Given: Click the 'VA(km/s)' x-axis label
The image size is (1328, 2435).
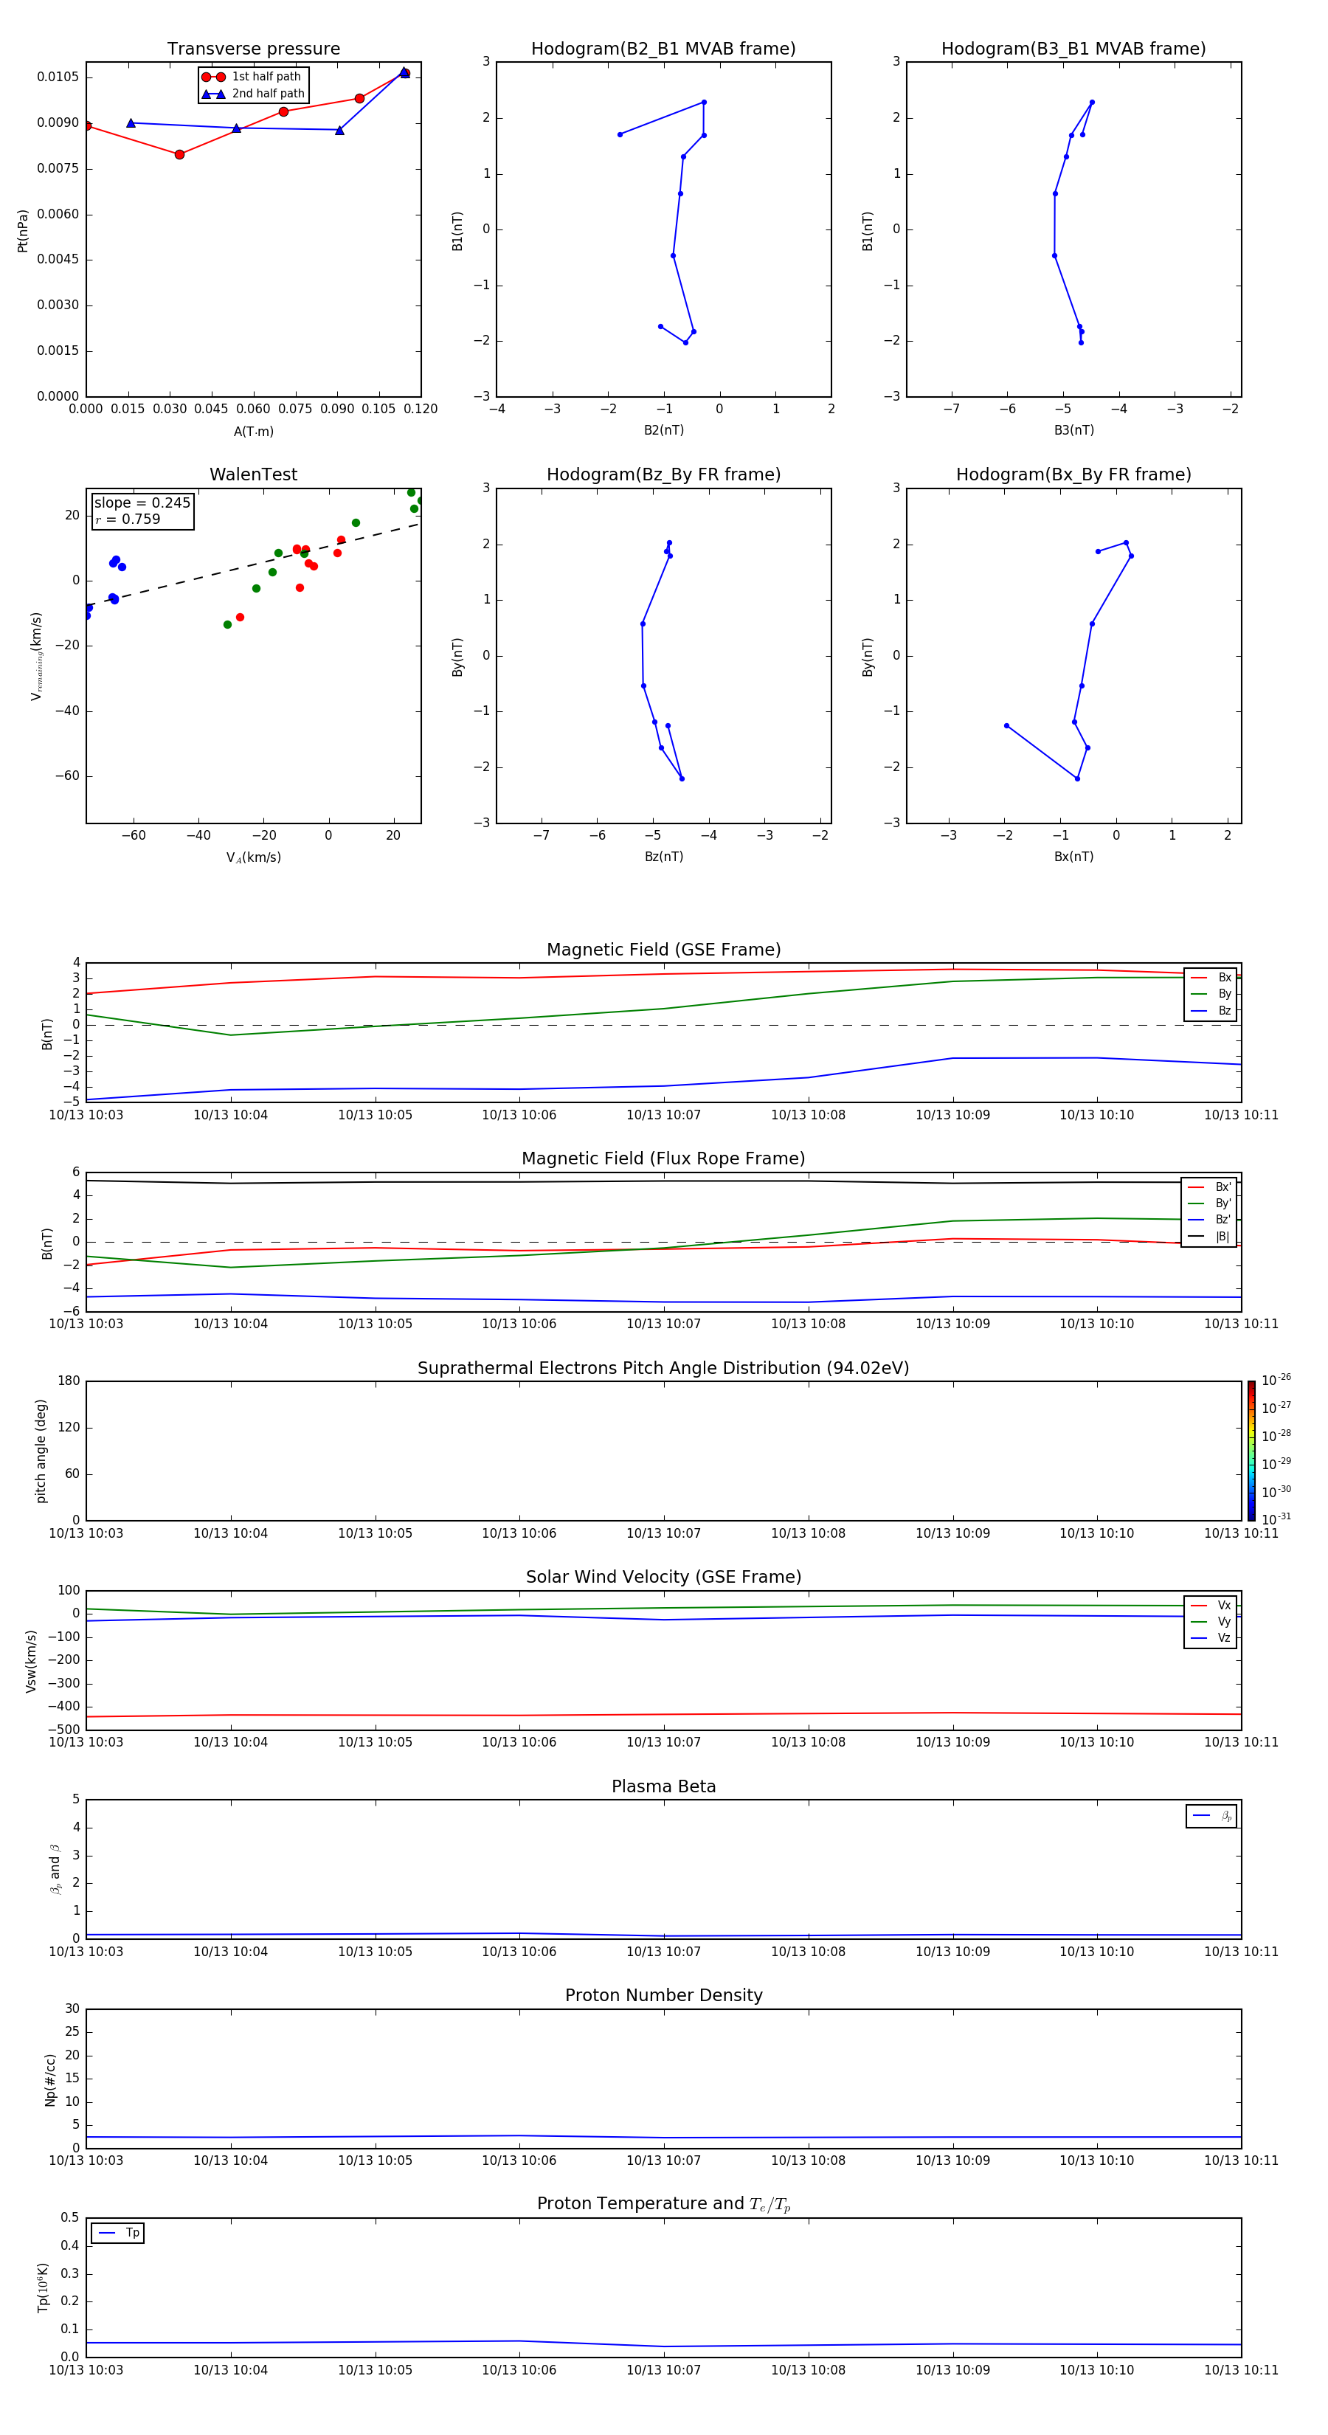Looking at the screenshot, I should [253, 857].
